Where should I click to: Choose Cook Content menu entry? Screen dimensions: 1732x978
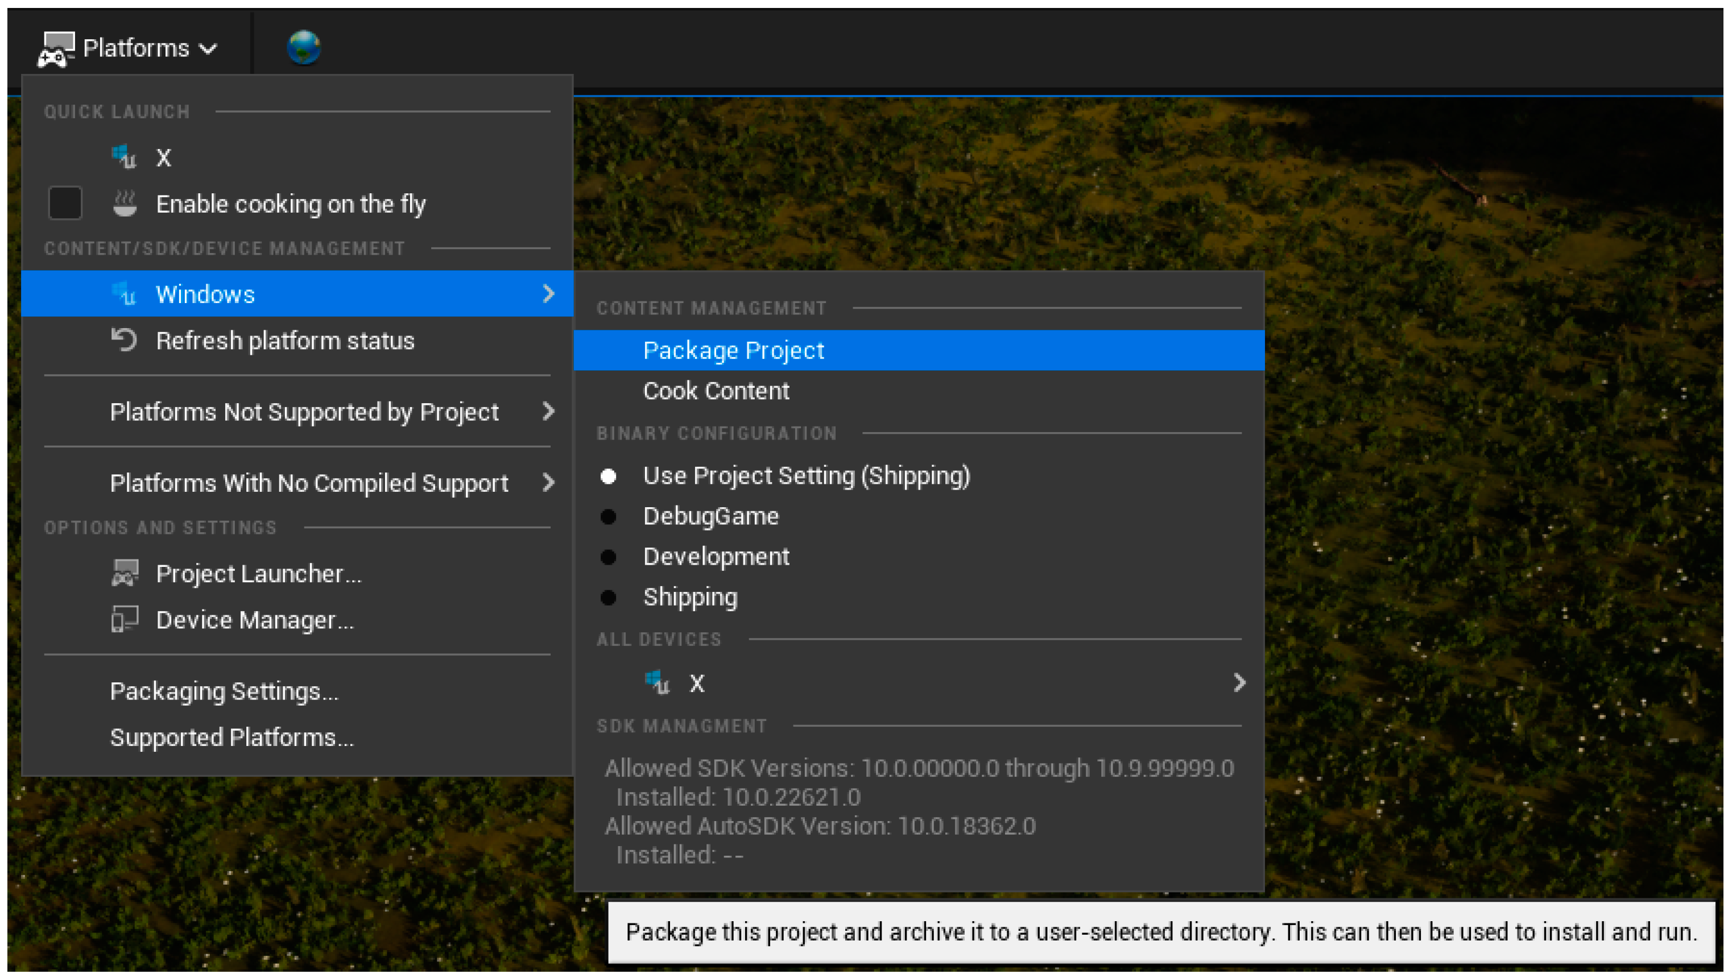[x=716, y=391]
